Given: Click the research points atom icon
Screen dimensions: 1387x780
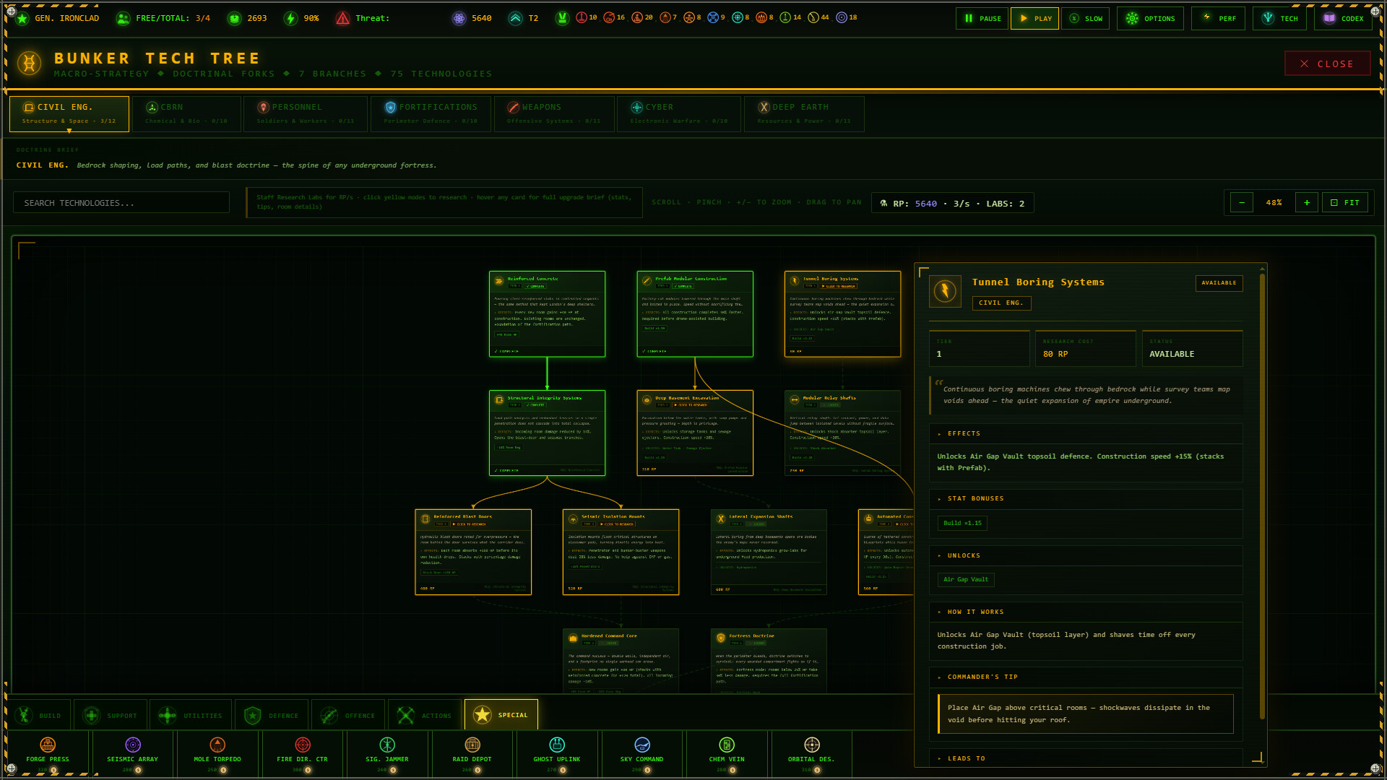Looking at the screenshot, I should tap(459, 18).
